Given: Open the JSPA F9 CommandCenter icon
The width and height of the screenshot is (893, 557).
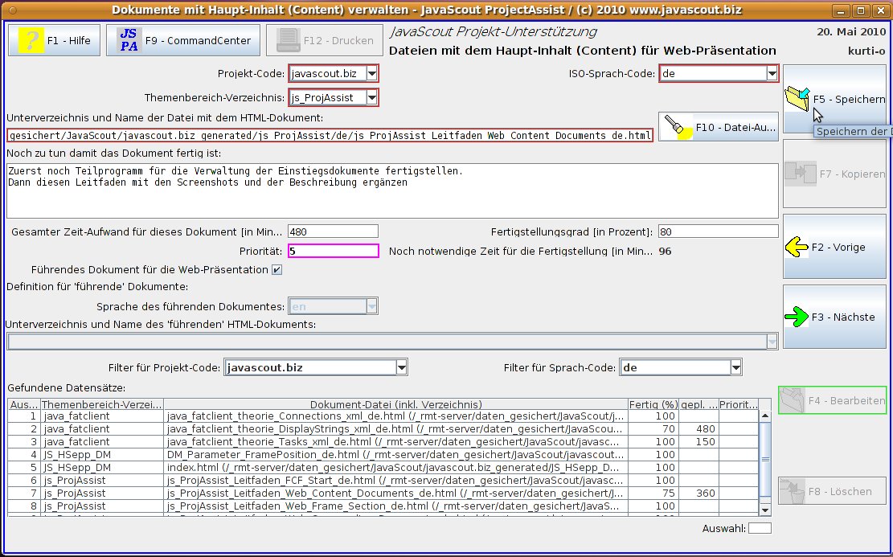Looking at the screenshot, I should (x=128, y=39).
